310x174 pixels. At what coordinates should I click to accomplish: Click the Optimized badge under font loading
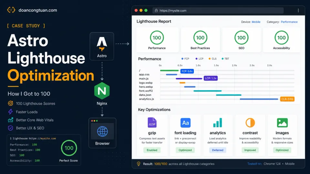tap(185, 150)
